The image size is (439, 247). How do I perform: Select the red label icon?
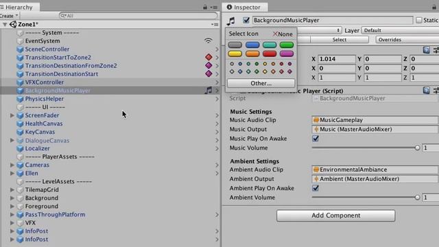point(270,54)
